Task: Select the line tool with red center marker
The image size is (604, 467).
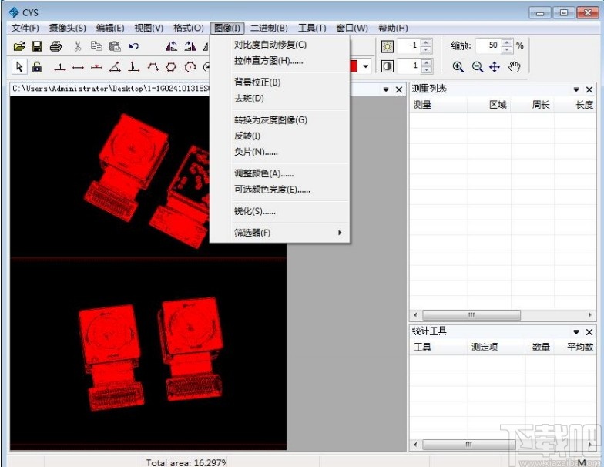Action: (97, 67)
